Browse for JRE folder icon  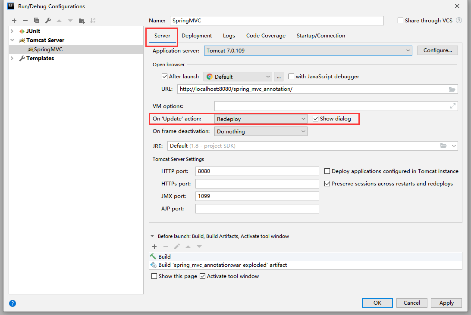pyautogui.click(x=443, y=145)
